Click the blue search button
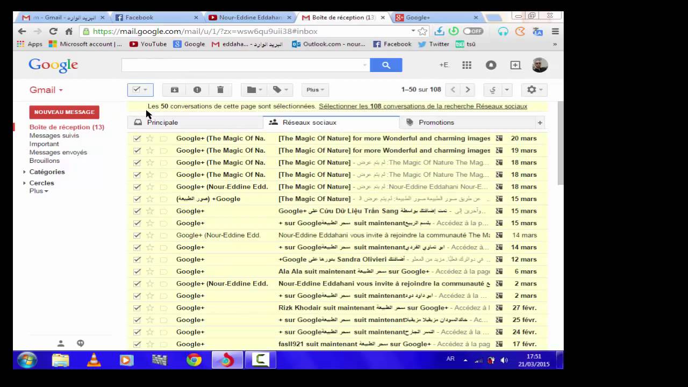Viewport: 688px width, 387px height. [x=386, y=65]
